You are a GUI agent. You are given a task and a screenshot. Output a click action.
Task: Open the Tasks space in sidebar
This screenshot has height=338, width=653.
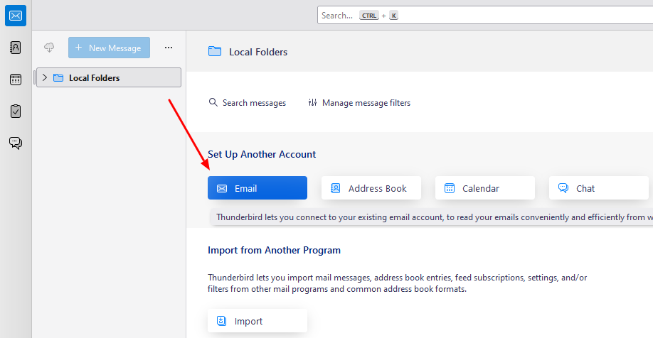(16, 111)
